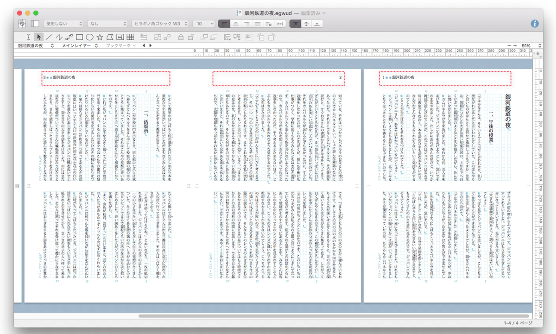
Task: Click the 銀河鉄道の夜.egwud file icon in title bar
Action: 240,13
